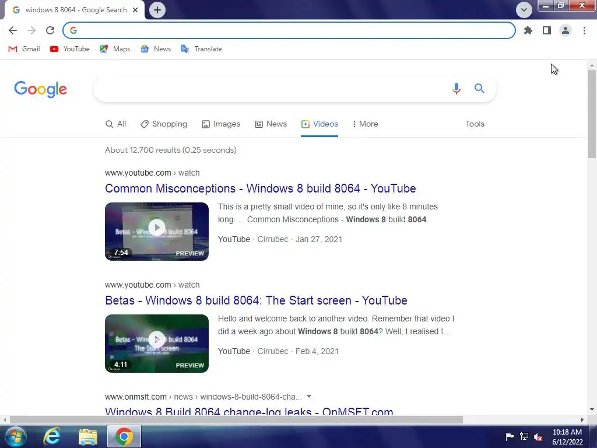Switch to the News results tab

pyautogui.click(x=271, y=124)
